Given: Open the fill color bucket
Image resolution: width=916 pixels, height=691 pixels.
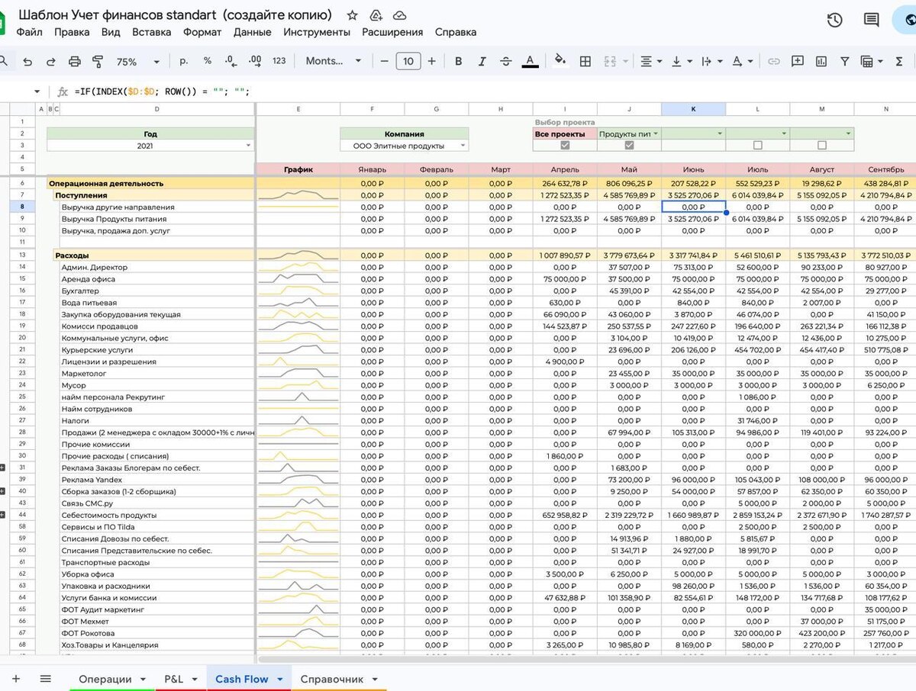Looking at the screenshot, I should coord(560,62).
